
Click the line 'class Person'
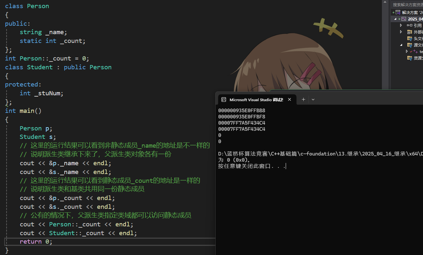coord(27,6)
